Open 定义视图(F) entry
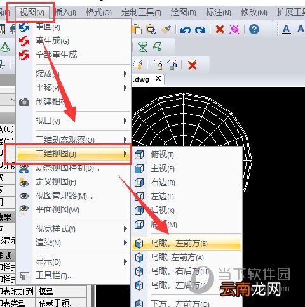Viewport: 305px width, 307px height. point(74,182)
